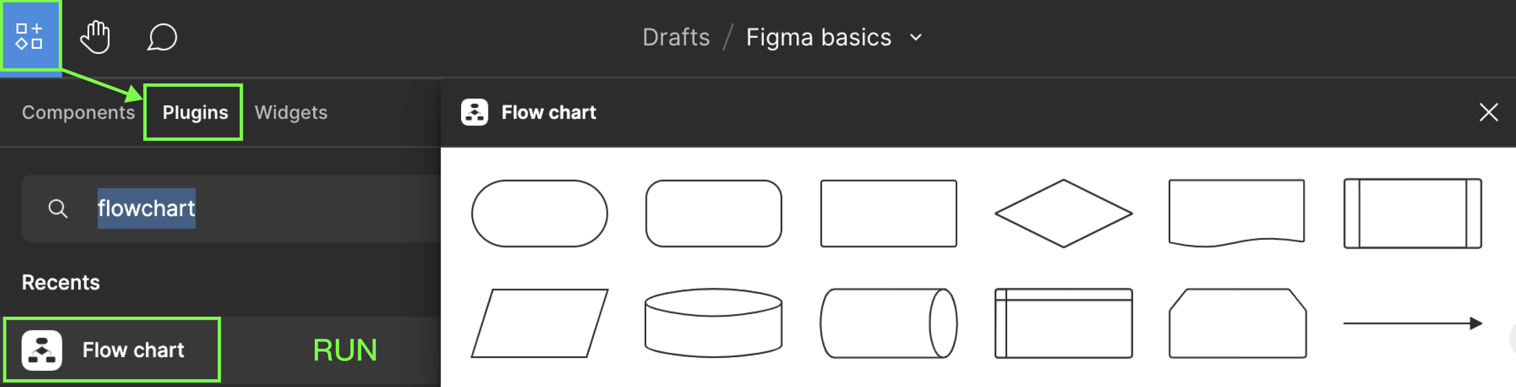Select the Hand tool
Image resolution: width=1516 pixels, height=387 pixels.
(x=95, y=37)
